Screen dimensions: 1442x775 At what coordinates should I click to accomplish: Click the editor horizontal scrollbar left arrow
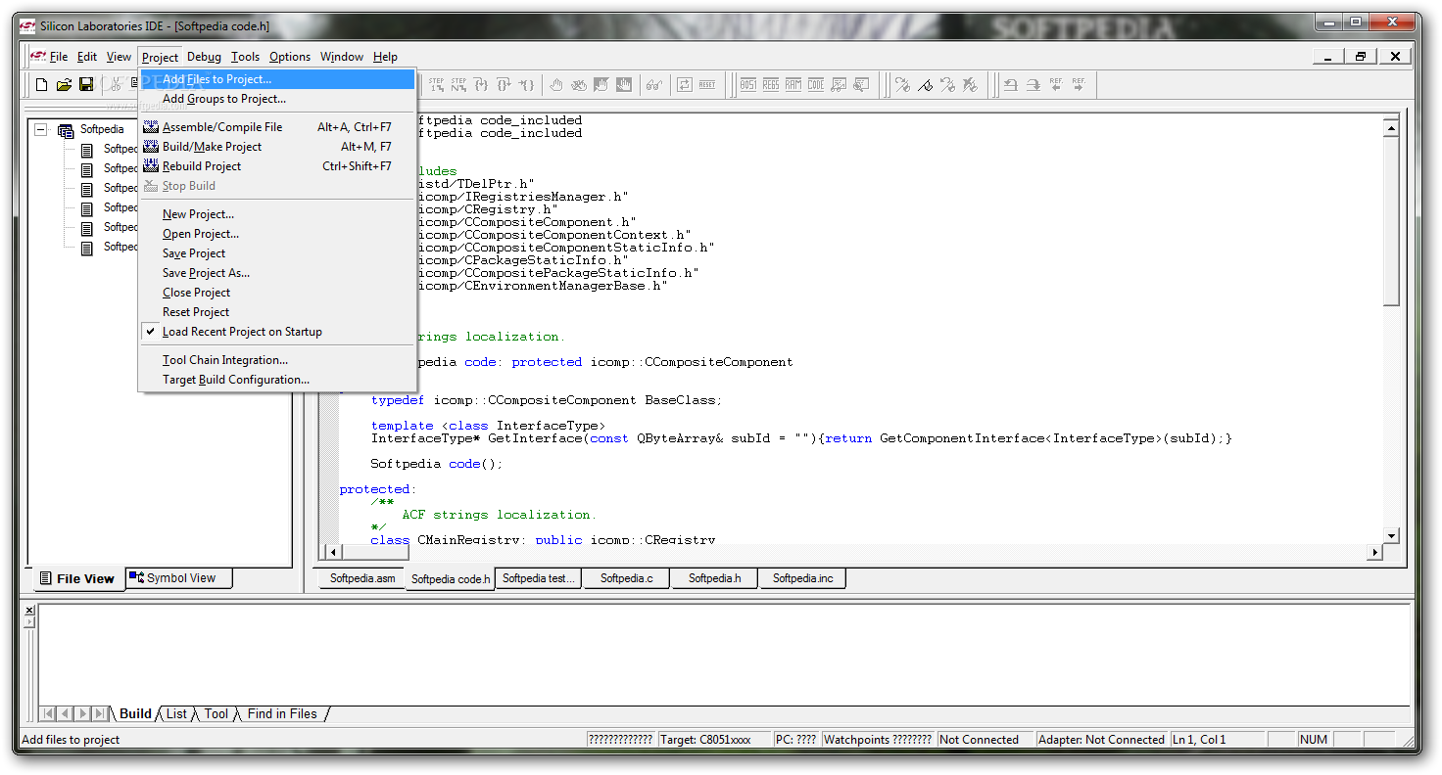(x=331, y=553)
